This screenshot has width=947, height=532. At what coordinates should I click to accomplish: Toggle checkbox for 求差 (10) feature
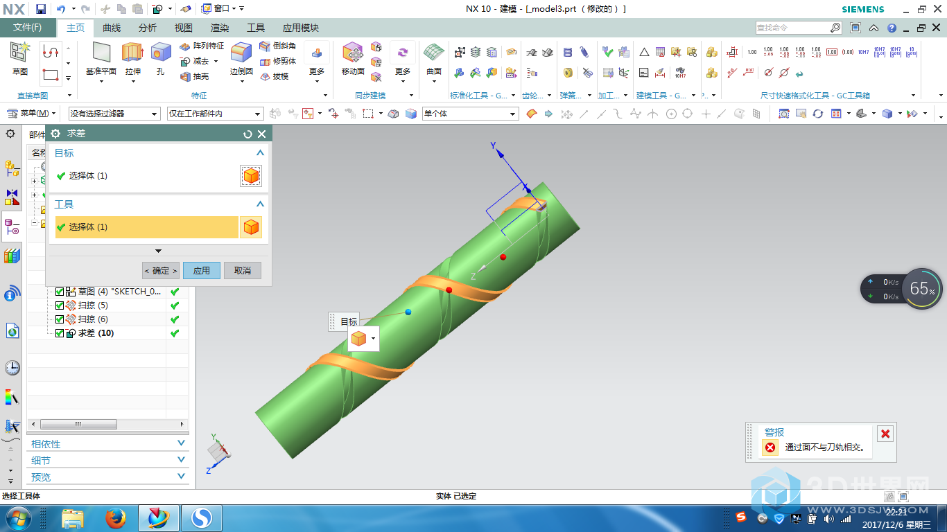(60, 333)
